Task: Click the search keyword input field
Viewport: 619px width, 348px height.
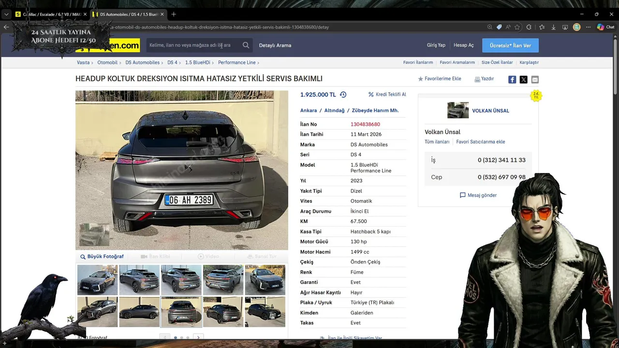Action: [x=193, y=45]
